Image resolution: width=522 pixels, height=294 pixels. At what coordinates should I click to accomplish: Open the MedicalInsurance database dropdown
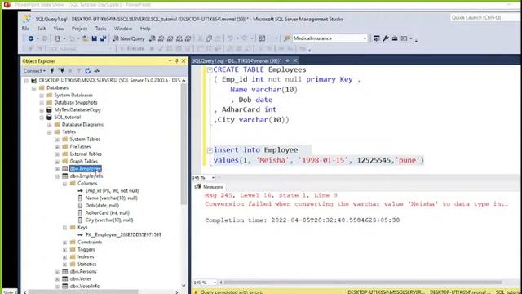(x=365, y=38)
